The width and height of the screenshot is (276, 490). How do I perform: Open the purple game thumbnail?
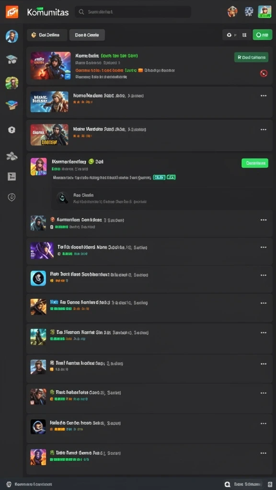42,250
